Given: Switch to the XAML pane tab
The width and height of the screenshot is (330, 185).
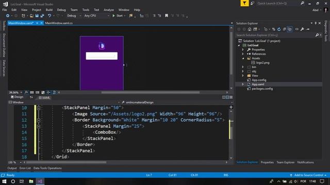Looking at the screenshot, I should 44,98.
